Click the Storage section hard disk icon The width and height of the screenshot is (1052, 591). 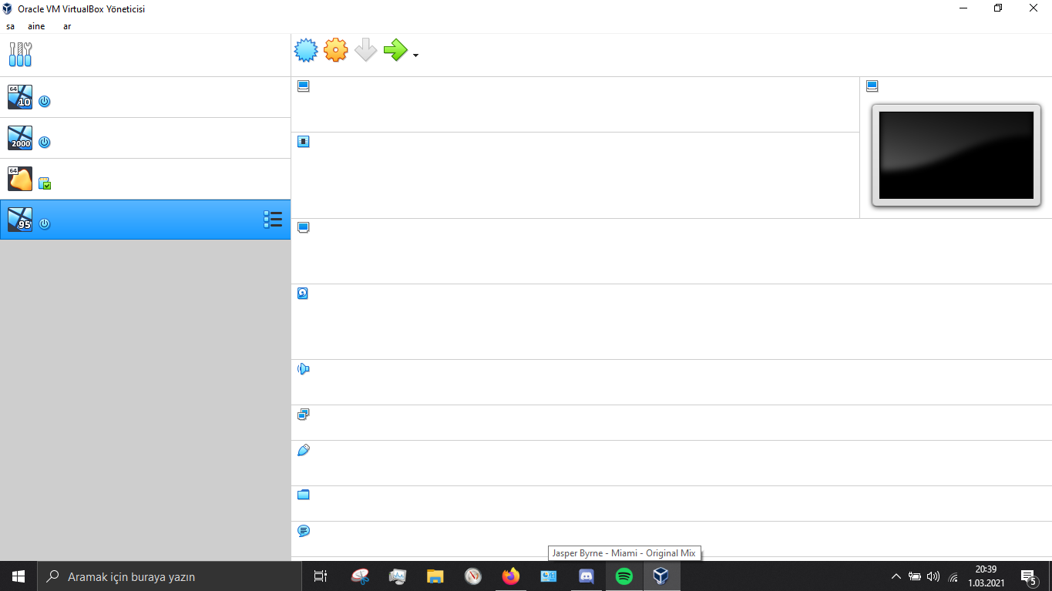(304, 294)
